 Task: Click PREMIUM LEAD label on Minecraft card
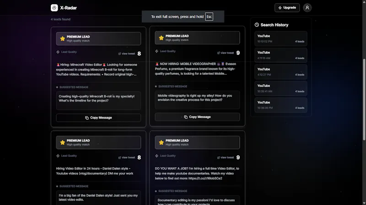pos(78,37)
